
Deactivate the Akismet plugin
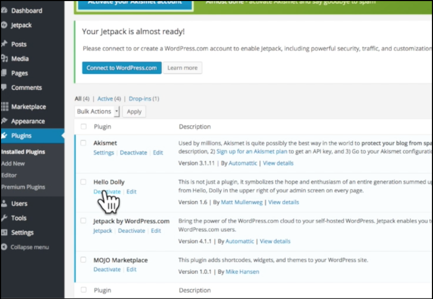[134, 153]
